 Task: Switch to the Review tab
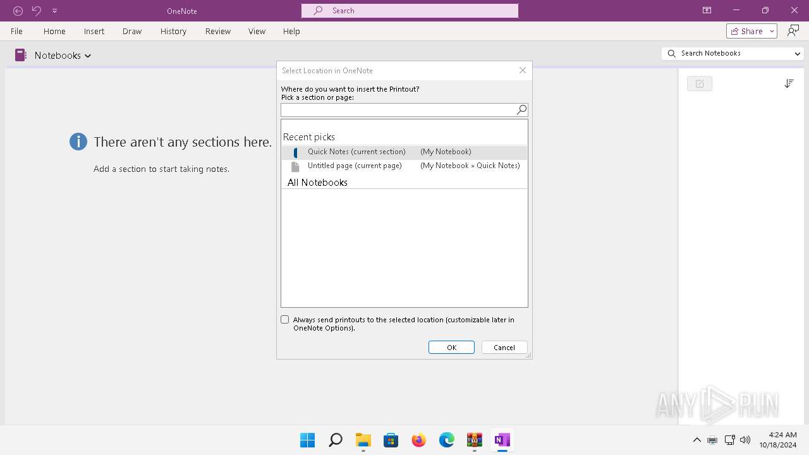[x=218, y=31]
